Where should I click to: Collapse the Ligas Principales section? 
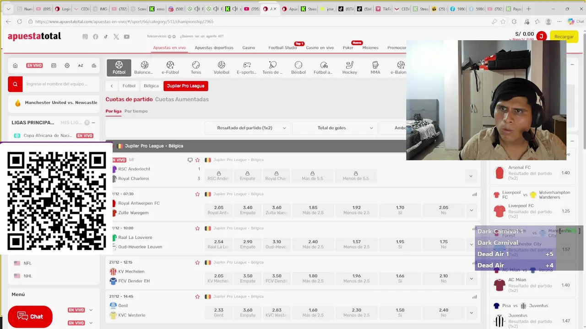(x=93, y=122)
